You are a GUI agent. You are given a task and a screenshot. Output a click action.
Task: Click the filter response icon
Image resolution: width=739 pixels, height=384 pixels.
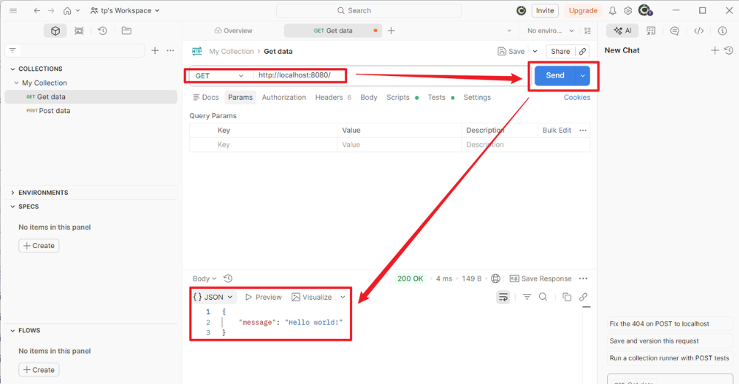[x=527, y=297]
